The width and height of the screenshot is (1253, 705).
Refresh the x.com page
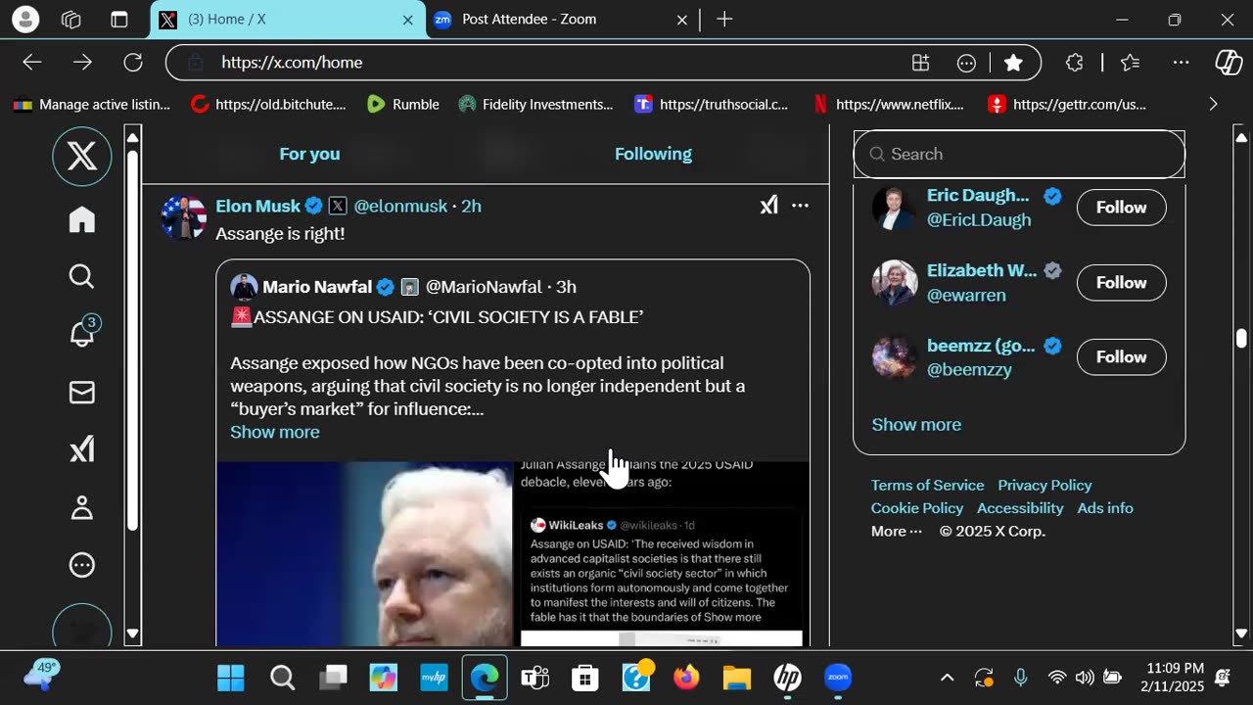pyautogui.click(x=133, y=63)
